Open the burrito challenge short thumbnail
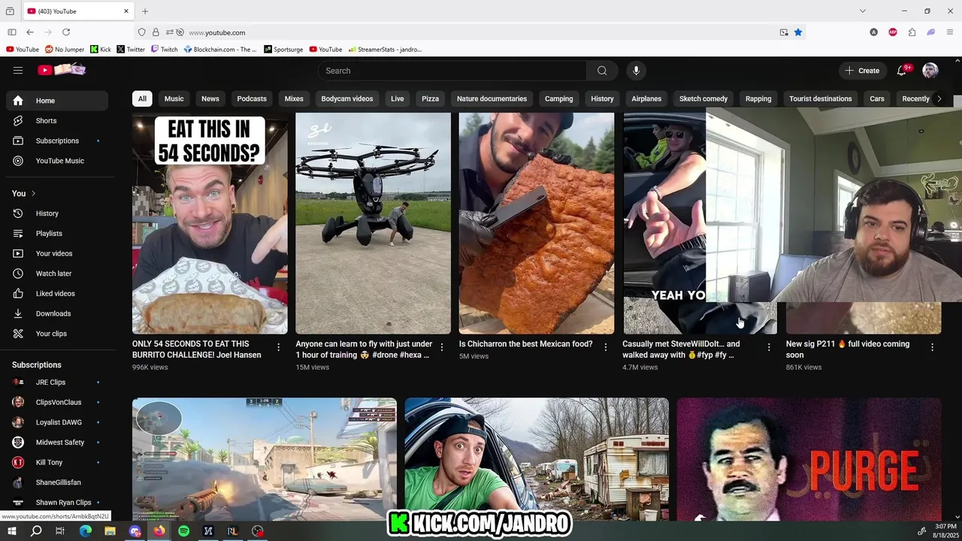The width and height of the screenshot is (962, 541). point(210,223)
